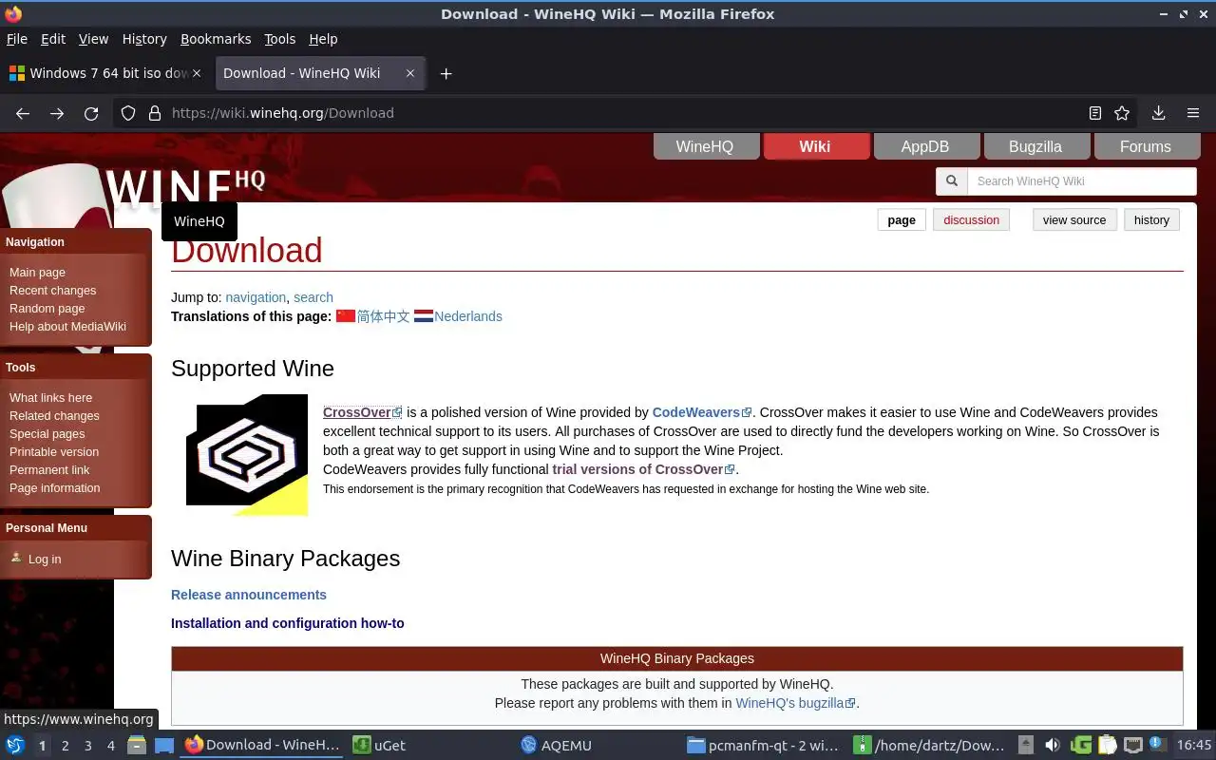The image size is (1216, 760).
Task: Open the Forums site tab
Action: coord(1146,146)
